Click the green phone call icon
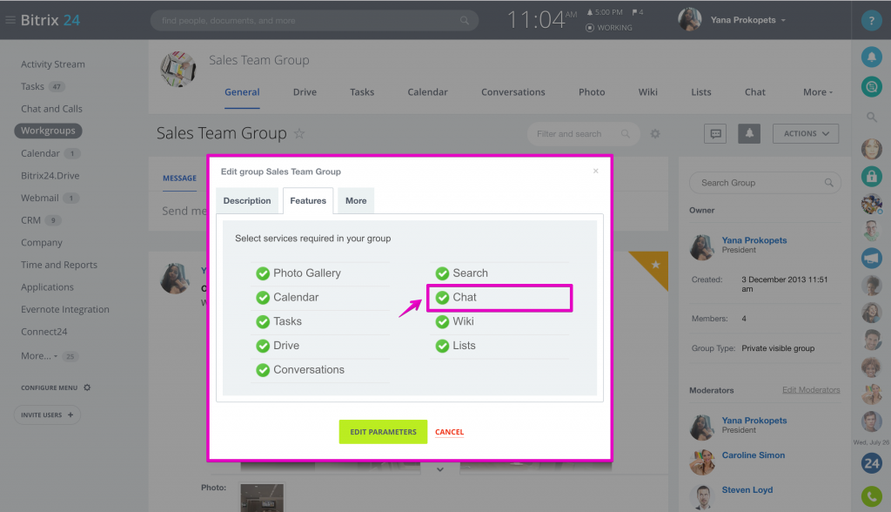The height and width of the screenshot is (512, 891). (871, 496)
